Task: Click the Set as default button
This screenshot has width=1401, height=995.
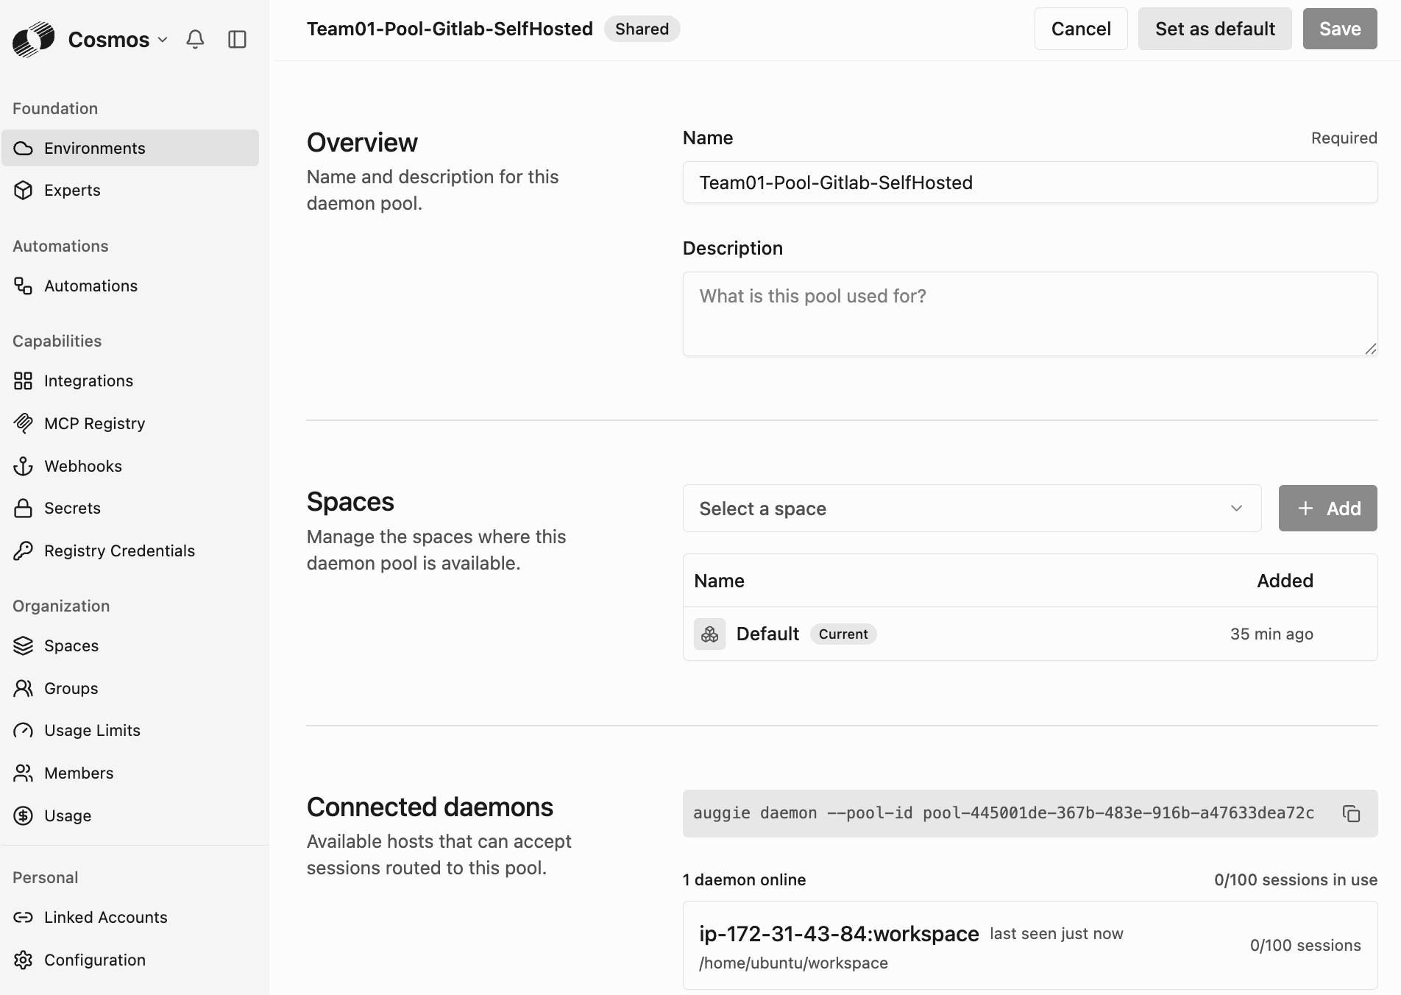Action: point(1215,29)
